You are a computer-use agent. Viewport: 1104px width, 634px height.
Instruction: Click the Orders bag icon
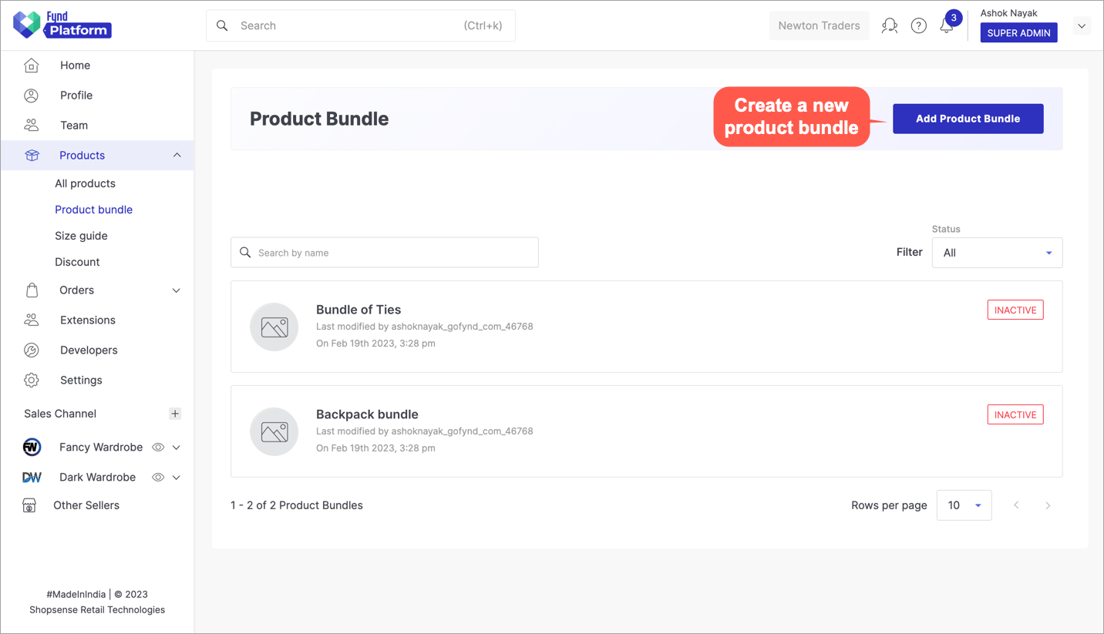pos(32,290)
